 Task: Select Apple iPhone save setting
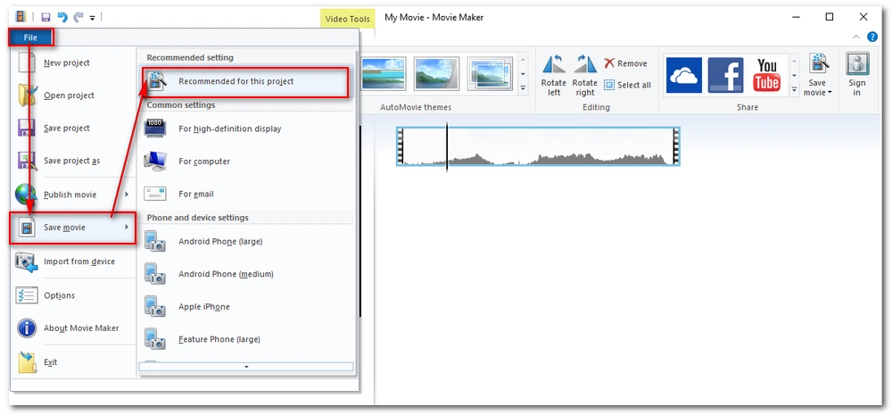(204, 307)
